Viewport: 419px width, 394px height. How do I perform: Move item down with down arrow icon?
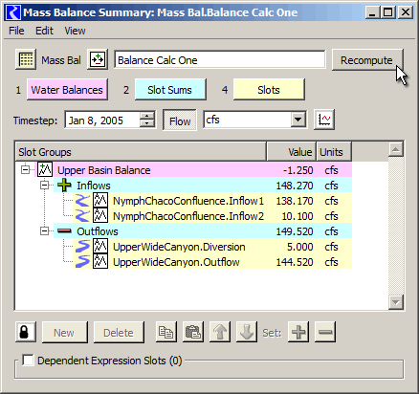coord(247,332)
